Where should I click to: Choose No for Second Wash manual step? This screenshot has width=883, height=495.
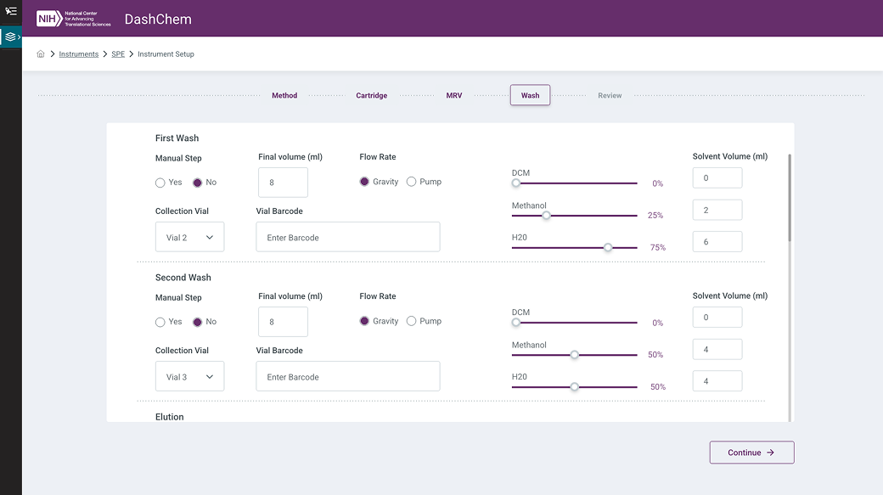[x=198, y=322]
